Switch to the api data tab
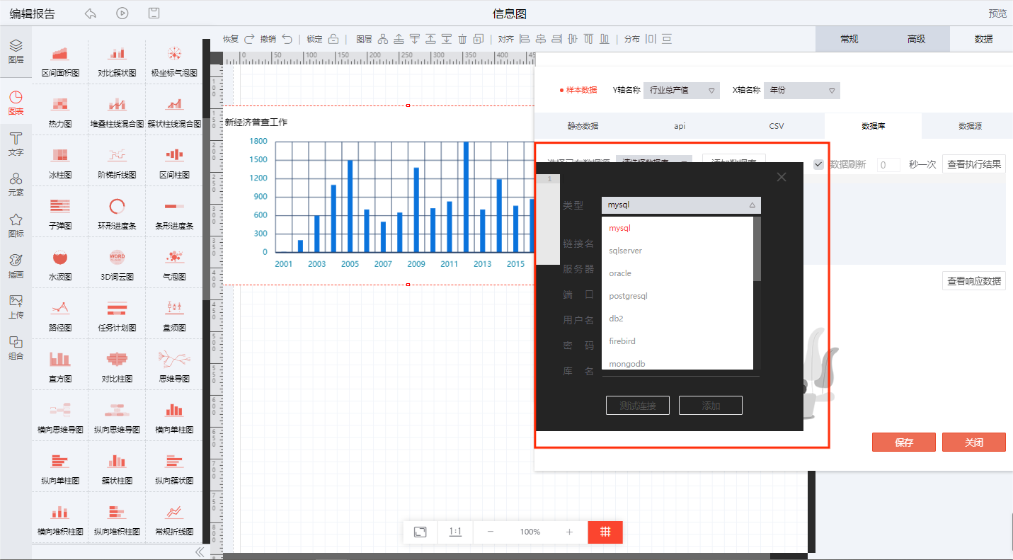 [680, 125]
